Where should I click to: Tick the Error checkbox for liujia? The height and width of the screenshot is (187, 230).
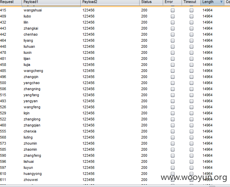pyautogui.click(x=172, y=65)
